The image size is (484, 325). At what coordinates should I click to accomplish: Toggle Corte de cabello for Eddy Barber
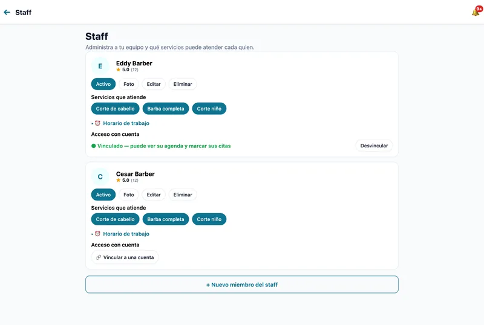pos(115,109)
